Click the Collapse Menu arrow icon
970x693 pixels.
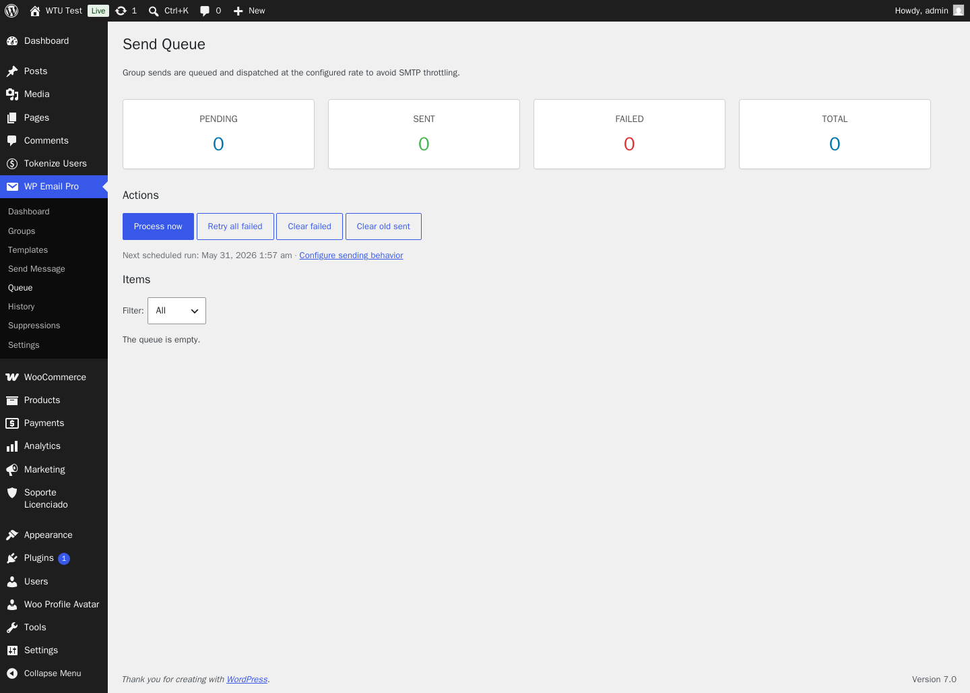tap(12, 673)
